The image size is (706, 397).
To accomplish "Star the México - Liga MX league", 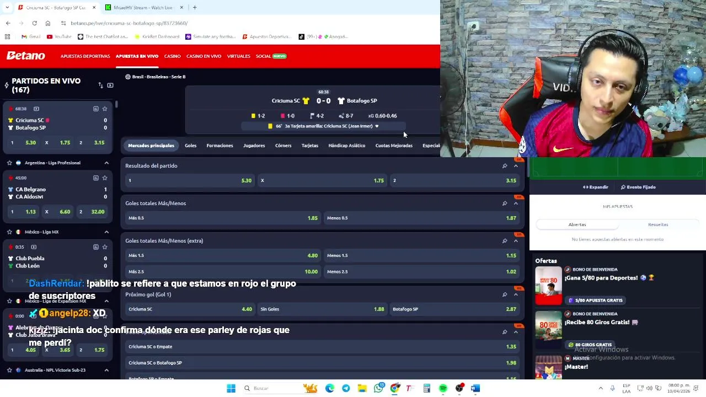I will [x=9, y=232].
